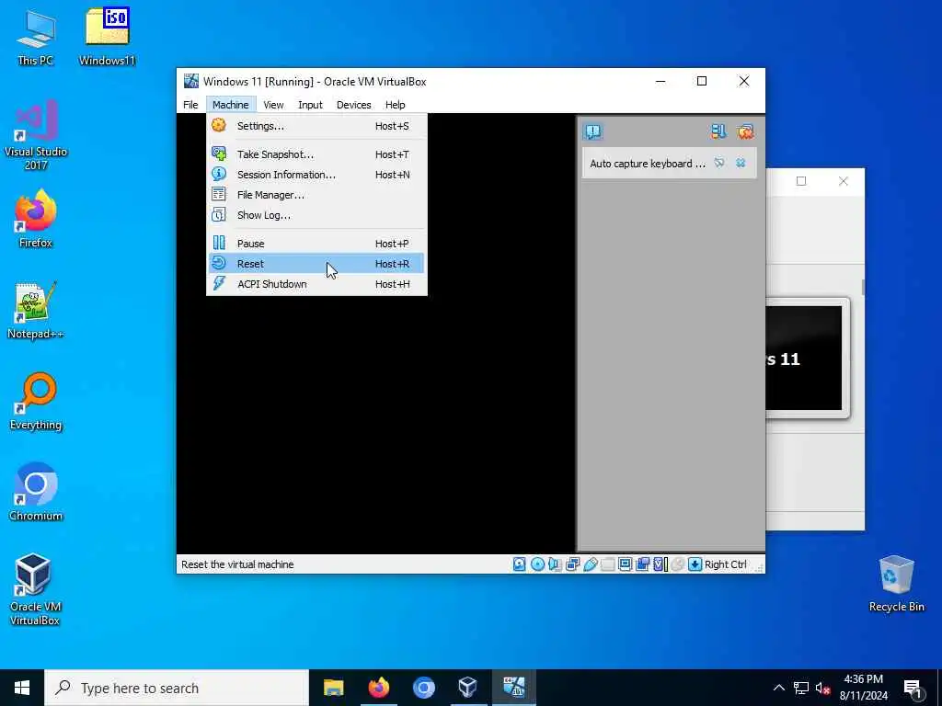Dismiss the Auto capture keyboard notification
Viewport: 942px width, 706px height.
click(741, 164)
